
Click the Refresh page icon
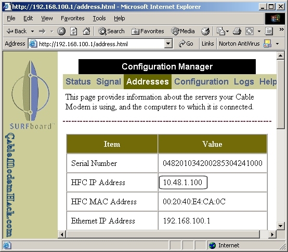(74, 31)
